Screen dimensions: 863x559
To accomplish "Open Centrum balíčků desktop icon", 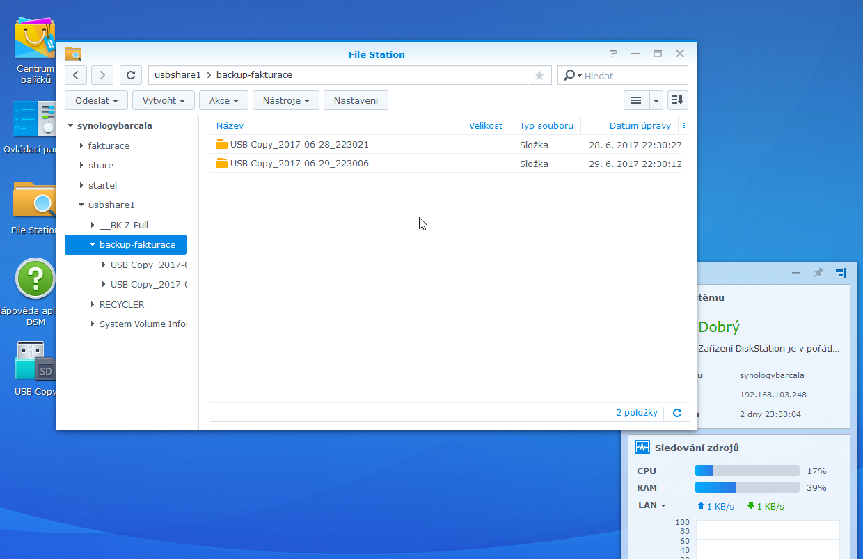I will click(x=35, y=38).
